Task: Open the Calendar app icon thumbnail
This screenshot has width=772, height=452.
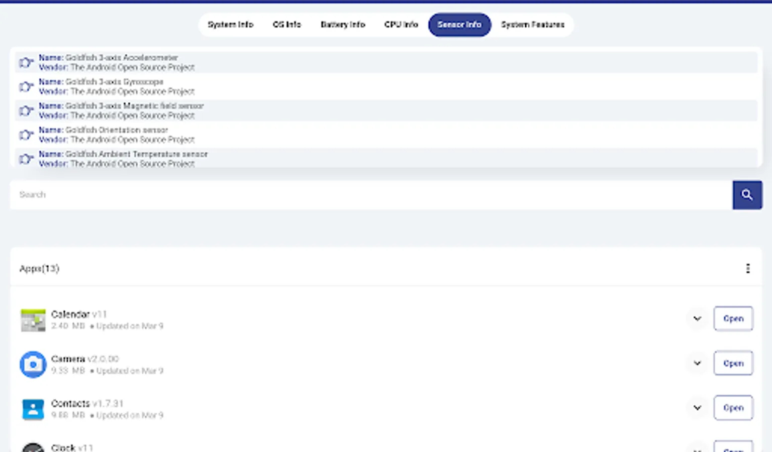Action: click(x=33, y=320)
